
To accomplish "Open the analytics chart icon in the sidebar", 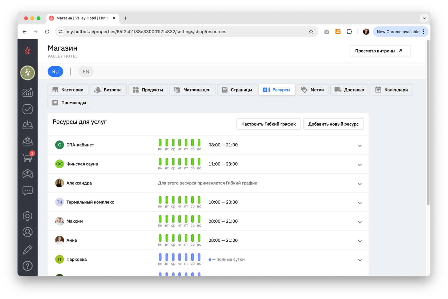I will pyautogui.click(x=27, y=92).
